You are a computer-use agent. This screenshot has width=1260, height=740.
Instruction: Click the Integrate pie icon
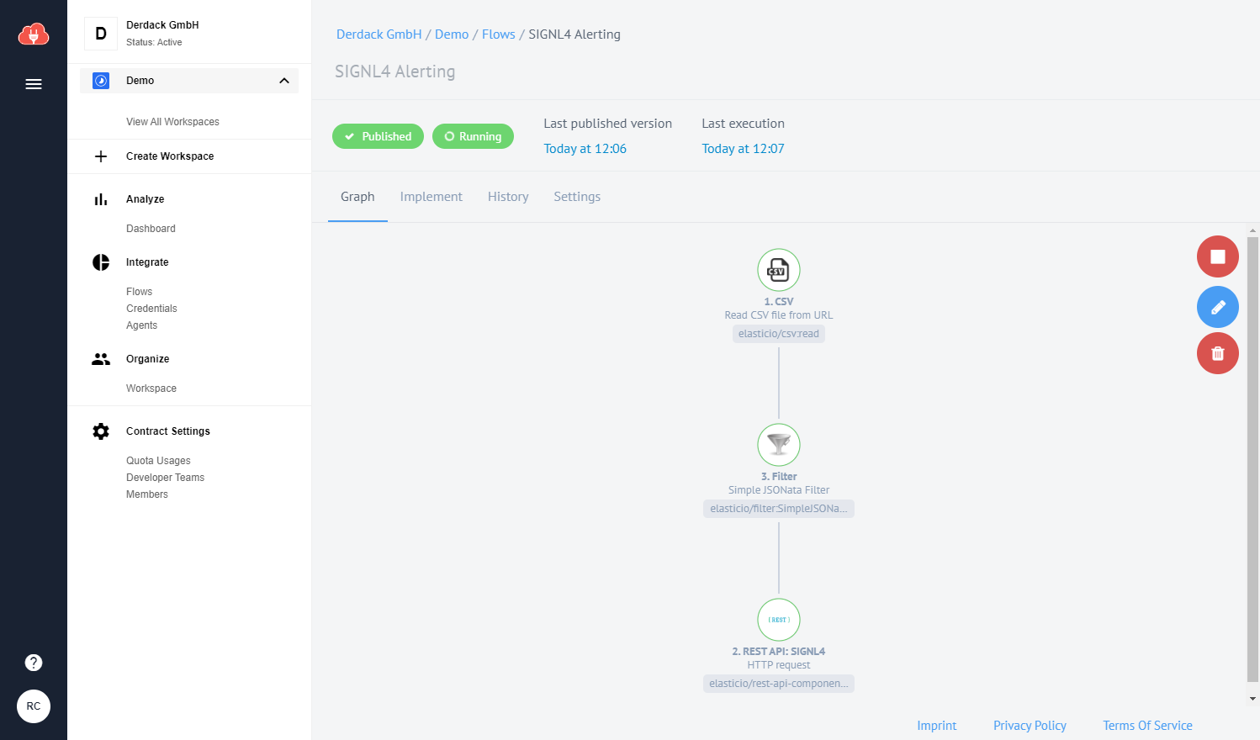pos(101,262)
